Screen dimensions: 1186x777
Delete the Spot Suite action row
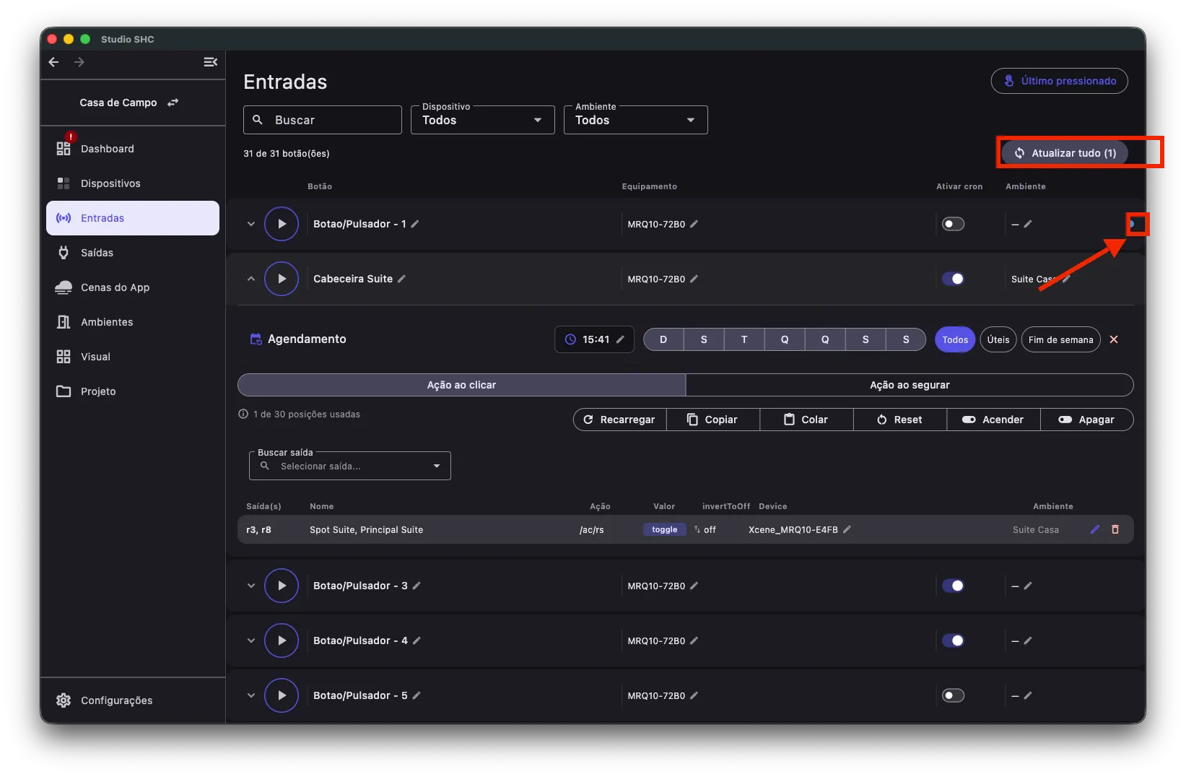tap(1115, 529)
